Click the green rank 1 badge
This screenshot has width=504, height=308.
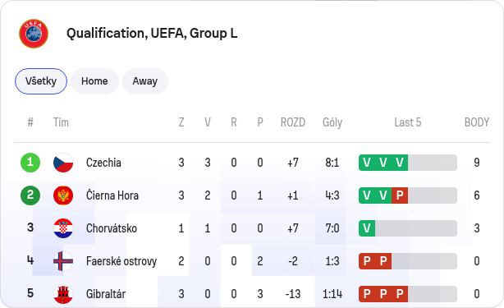point(30,163)
